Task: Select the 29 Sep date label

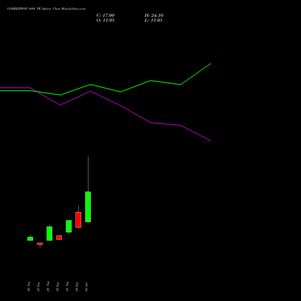Action: [x=77, y=287]
